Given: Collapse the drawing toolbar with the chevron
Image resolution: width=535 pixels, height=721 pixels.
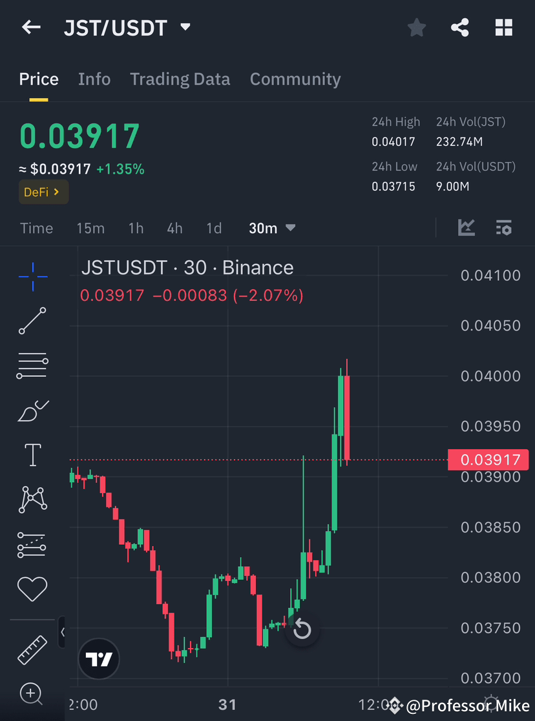Looking at the screenshot, I should coord(62,633).
